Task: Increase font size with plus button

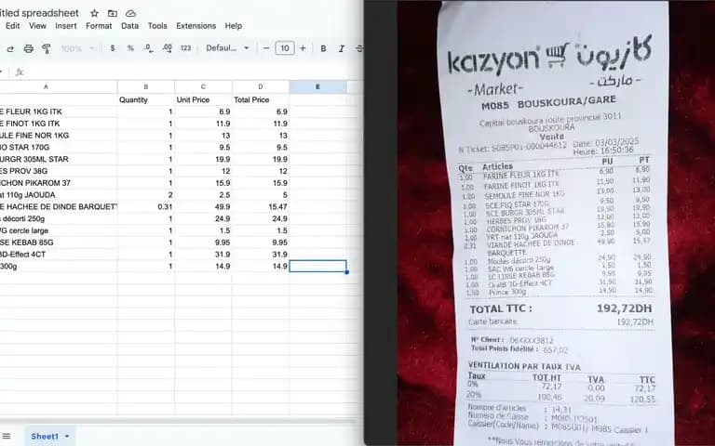Action: pos(303,48)
